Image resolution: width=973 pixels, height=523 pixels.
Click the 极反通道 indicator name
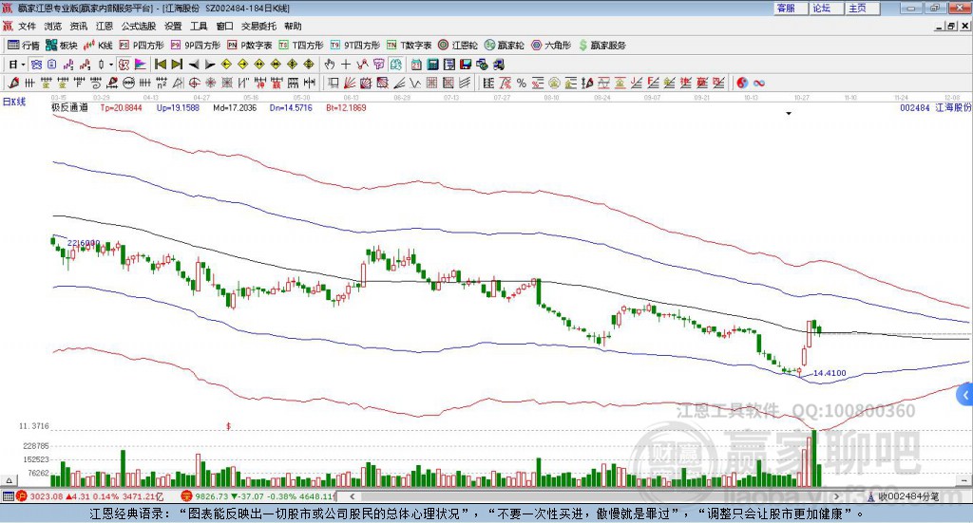[69, 107]
